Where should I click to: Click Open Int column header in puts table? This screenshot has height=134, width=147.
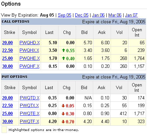click(137, 87)
